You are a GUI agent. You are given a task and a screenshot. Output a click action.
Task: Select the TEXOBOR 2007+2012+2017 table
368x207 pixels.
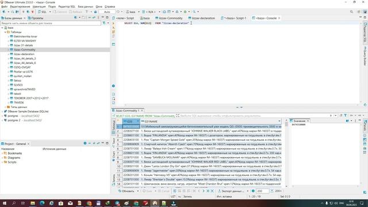coord(31,98)
